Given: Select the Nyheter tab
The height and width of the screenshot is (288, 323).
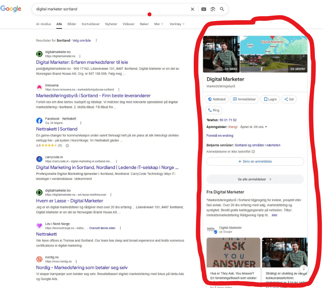Looking at the screenshot, I should click(111, 24).
